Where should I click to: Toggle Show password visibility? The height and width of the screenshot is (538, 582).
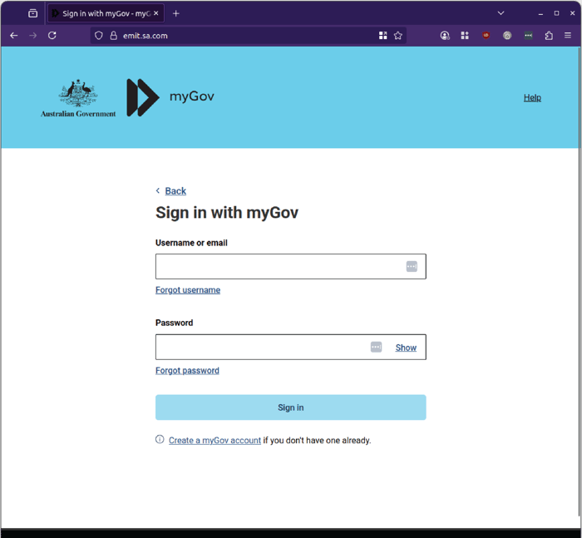[406, 348]
